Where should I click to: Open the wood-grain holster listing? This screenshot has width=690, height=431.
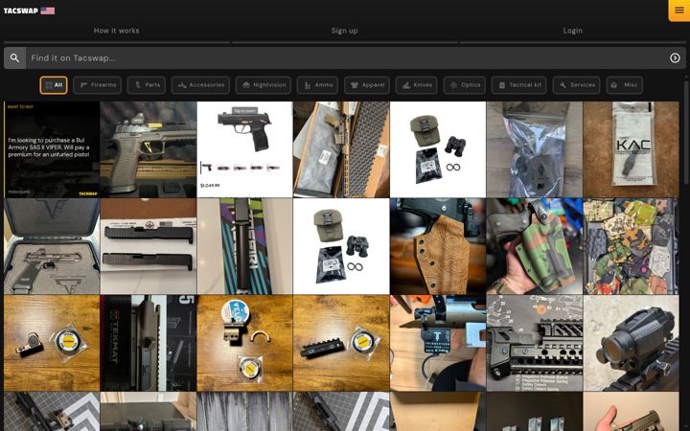coord(438,246)
